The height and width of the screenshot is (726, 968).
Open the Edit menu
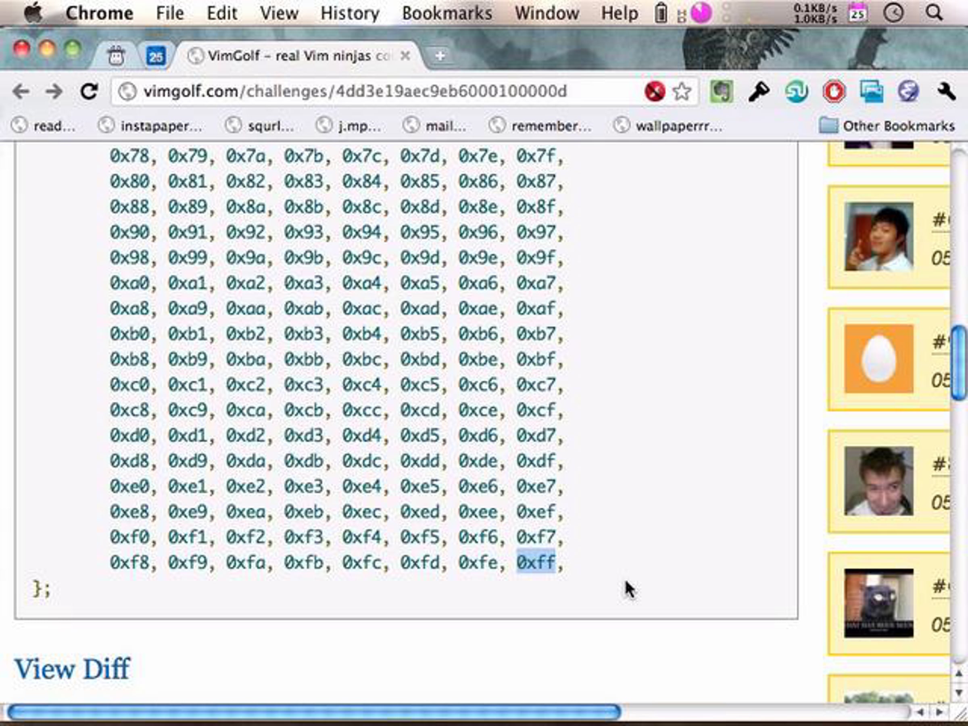222,13
